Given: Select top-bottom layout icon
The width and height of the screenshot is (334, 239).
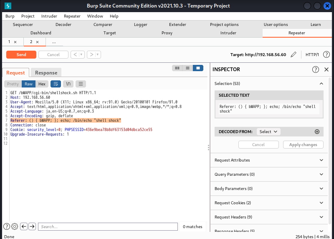Looking at the screenshot, I should (187, 68).
